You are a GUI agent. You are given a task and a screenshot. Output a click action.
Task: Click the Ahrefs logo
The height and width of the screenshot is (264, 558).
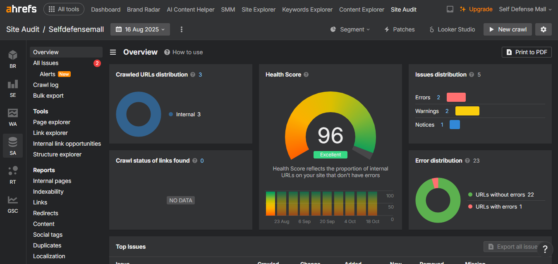tap(22, 9)
